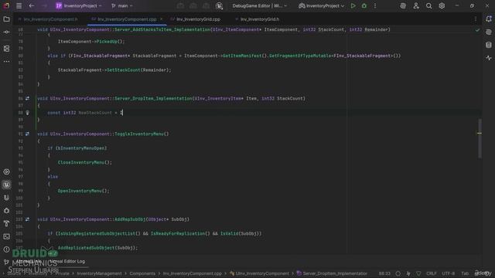Open the Rider main hamburger menu
The width and height of the screenshot is (495, 278).
pyautogui.click(x=19, y=5)
